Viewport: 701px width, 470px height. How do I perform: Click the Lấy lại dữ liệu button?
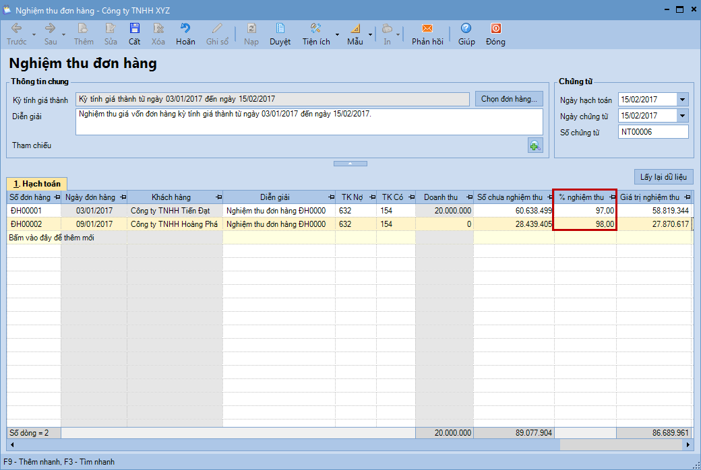pos(663,177)
